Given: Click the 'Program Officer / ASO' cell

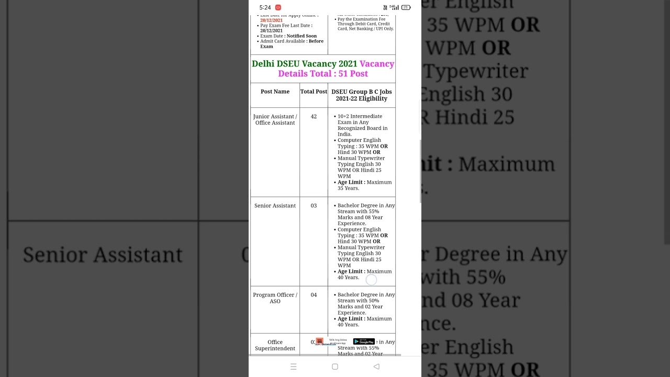Looking at the screenshot, I should coord(275,298).
